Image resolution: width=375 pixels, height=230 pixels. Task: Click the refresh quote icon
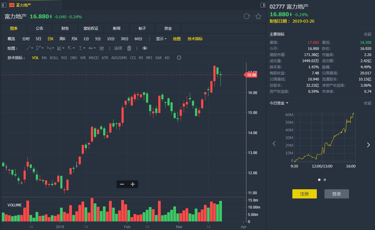[247, 17]
